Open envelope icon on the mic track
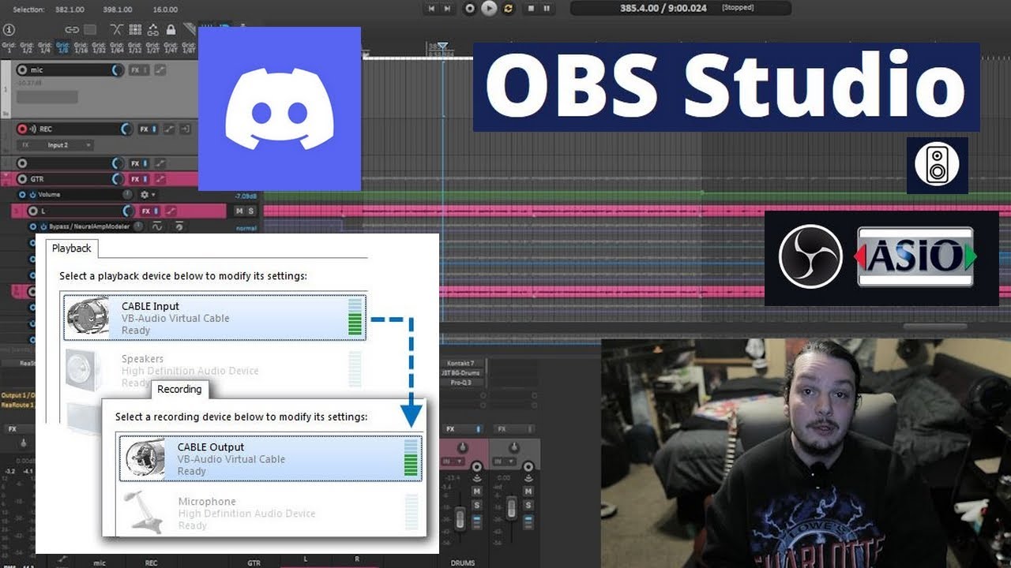 pos(160,70)
